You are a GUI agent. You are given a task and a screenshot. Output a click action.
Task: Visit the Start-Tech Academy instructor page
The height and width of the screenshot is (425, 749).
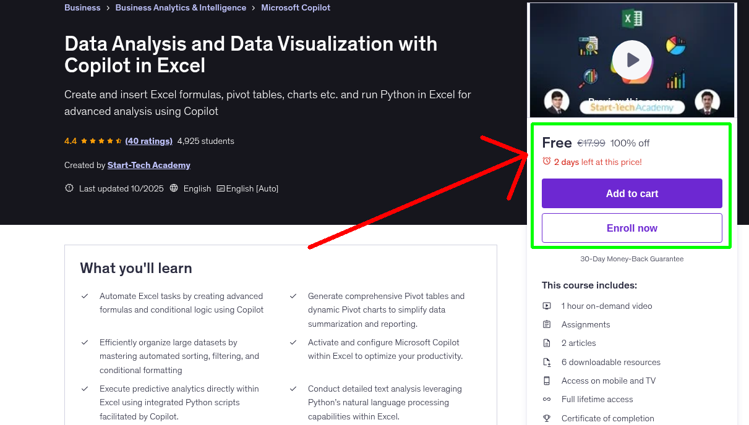[x=148, y=165]
